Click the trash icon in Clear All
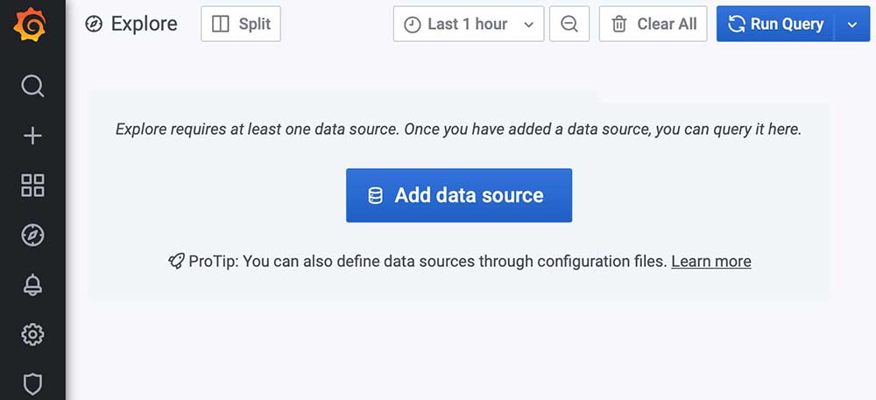This screenshot has height=400, width=876. [x=619, y=25]
